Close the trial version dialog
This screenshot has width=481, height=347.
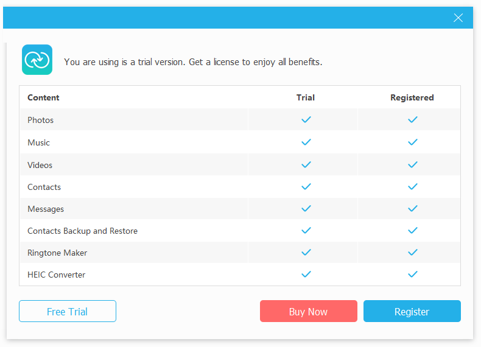click(458, 18)
